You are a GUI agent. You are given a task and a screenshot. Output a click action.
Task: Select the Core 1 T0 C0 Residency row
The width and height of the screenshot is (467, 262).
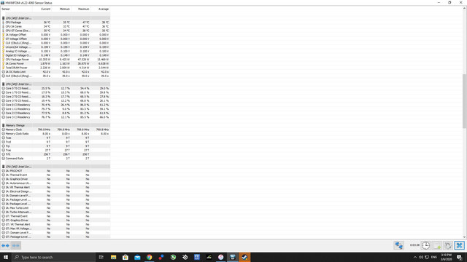click(x=55, y=92)
